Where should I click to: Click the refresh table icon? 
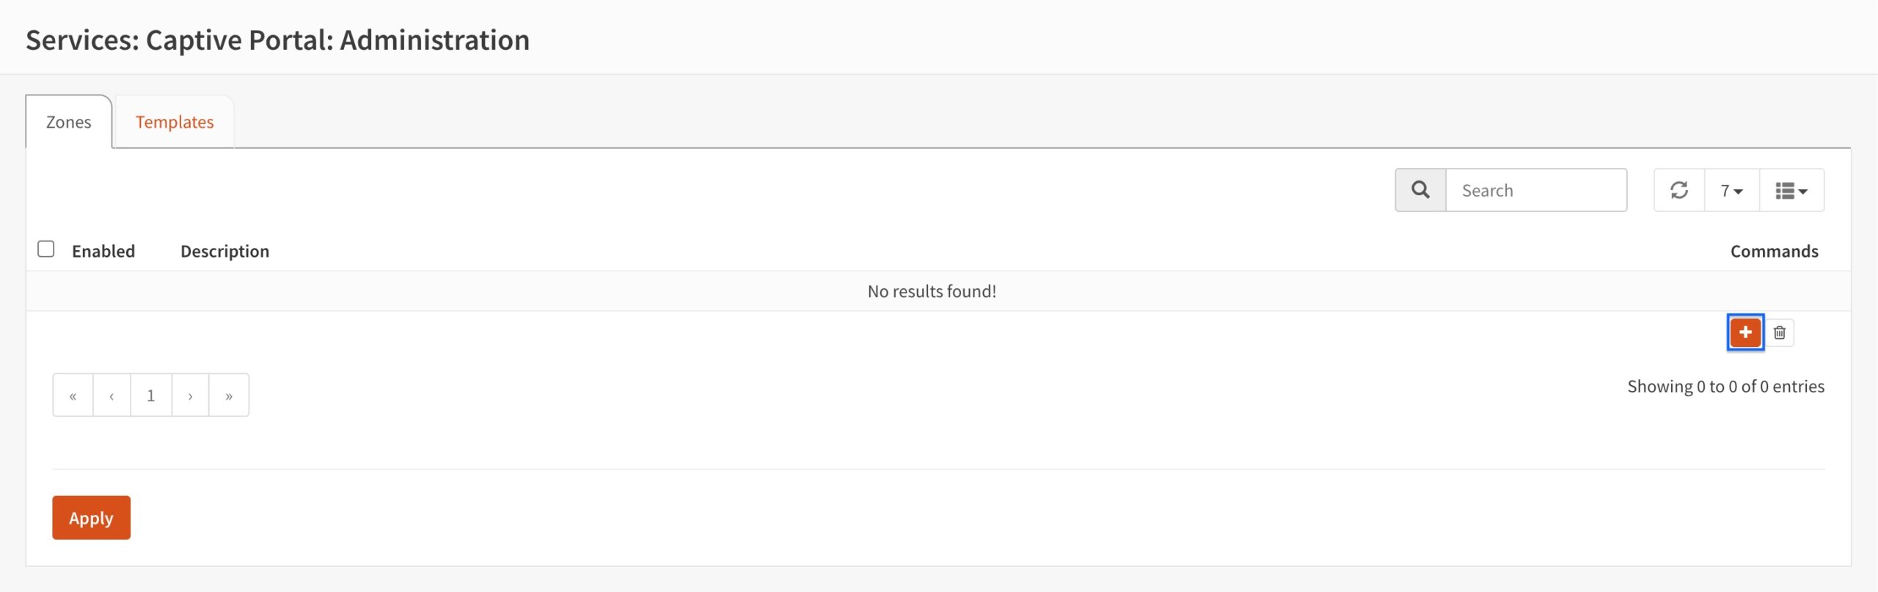[1678, 190]
